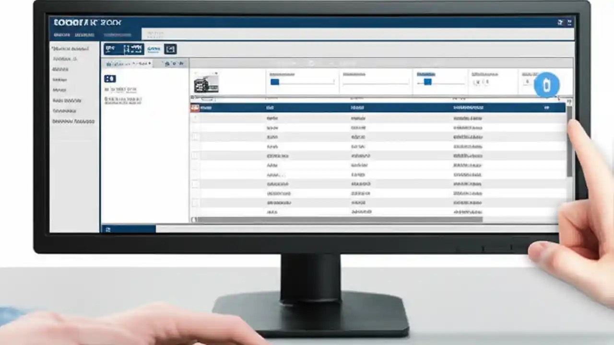Select the third menu item in the top menu bar
The image size is (614, 345).
117,34
